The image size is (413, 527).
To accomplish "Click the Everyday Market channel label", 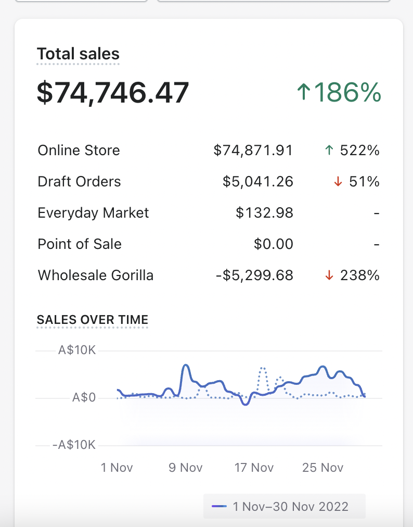I will 94,213.
